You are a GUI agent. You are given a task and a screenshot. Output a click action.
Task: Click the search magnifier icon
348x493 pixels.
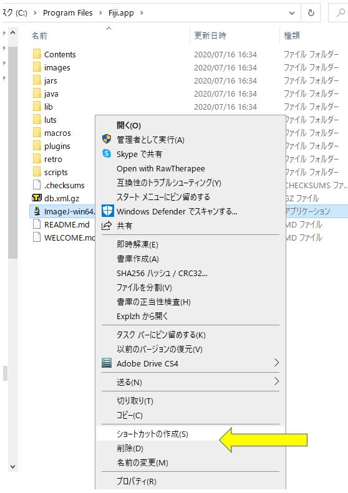coord(341,12)
